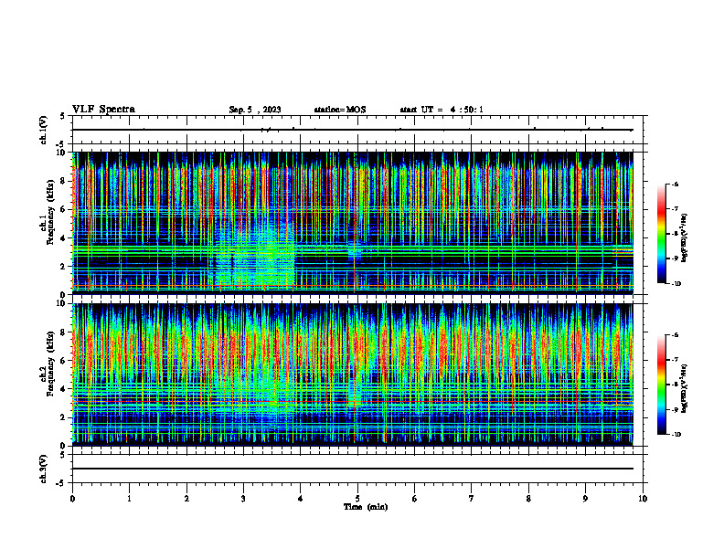Click time axis tick label "4"

pyautogui.click(x=301, y=499)
